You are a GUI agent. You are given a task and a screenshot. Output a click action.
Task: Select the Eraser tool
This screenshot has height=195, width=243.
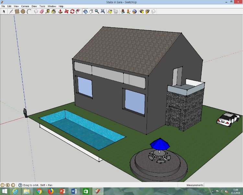42,11
